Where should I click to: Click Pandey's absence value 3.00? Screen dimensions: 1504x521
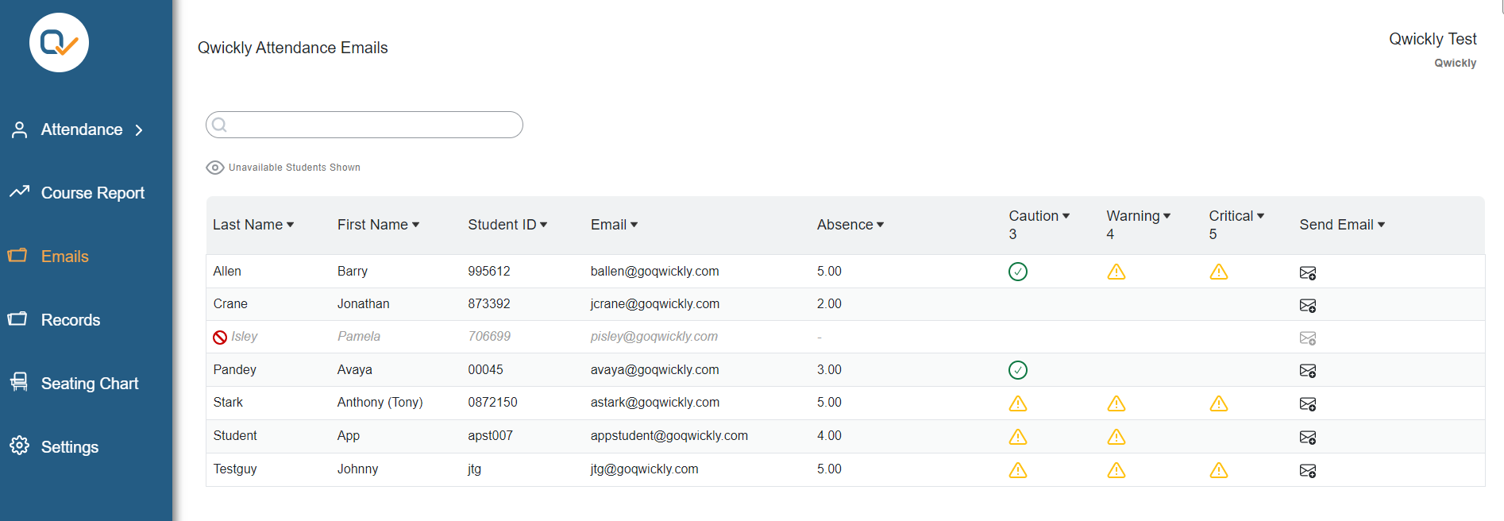click(x=829, y=370)
